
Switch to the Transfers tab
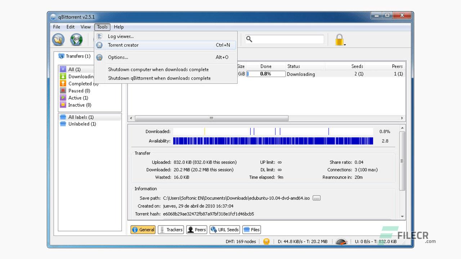click(74, 56)
